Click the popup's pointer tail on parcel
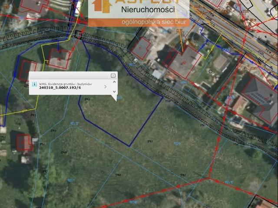This screenshot has height=208, width=278. (x=115, y=98)
